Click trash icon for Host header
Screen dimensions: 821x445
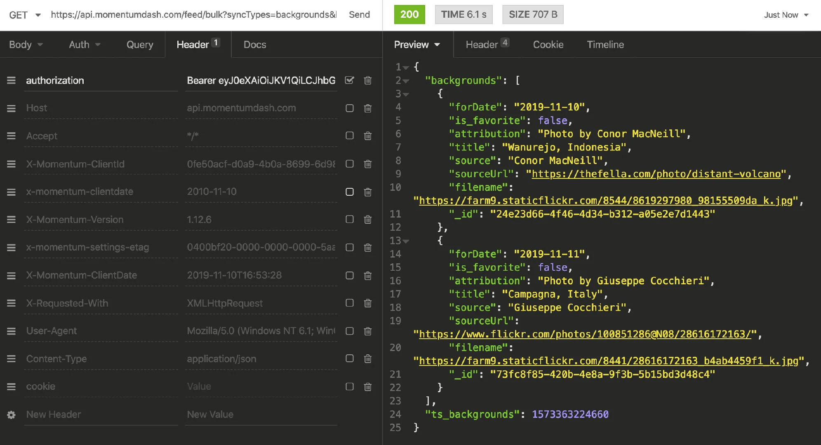368,108
